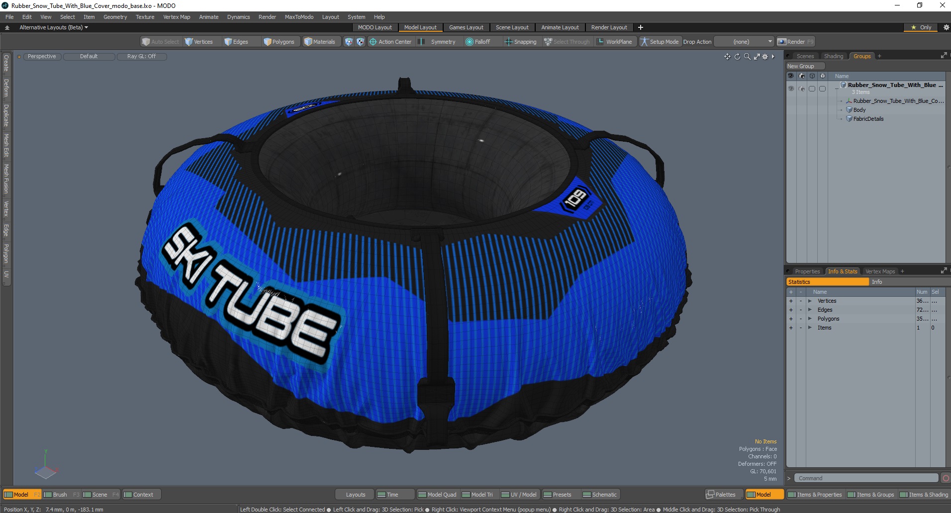Click the viewport rotate icon
Viewport: 951px width, 513px height.
(737, 57)
